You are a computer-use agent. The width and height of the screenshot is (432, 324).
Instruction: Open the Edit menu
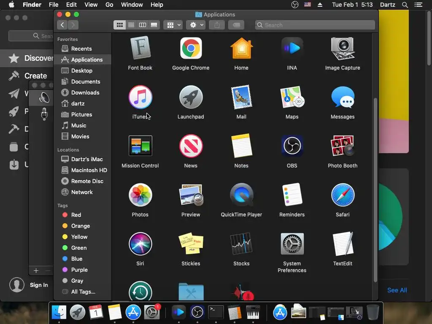coord(71,5)
